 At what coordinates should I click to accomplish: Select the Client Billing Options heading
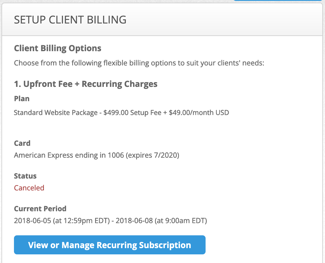[58, 48]
